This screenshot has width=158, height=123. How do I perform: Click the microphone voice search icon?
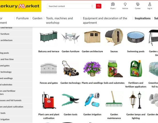92,6
